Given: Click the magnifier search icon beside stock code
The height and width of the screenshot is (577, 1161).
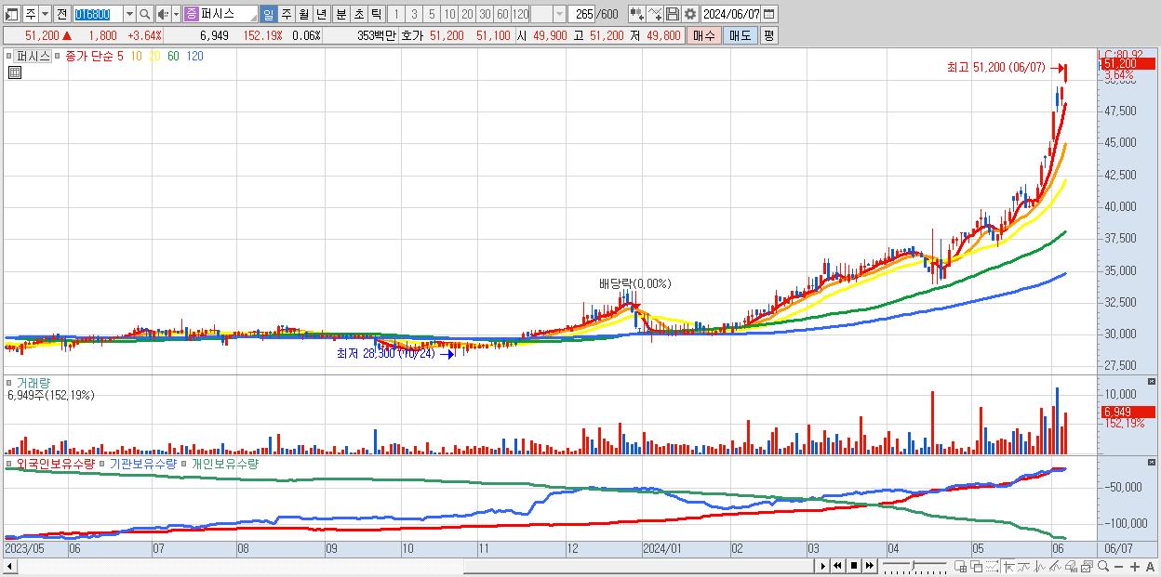Looking at the screenshot, I should [x=144, y=14].
